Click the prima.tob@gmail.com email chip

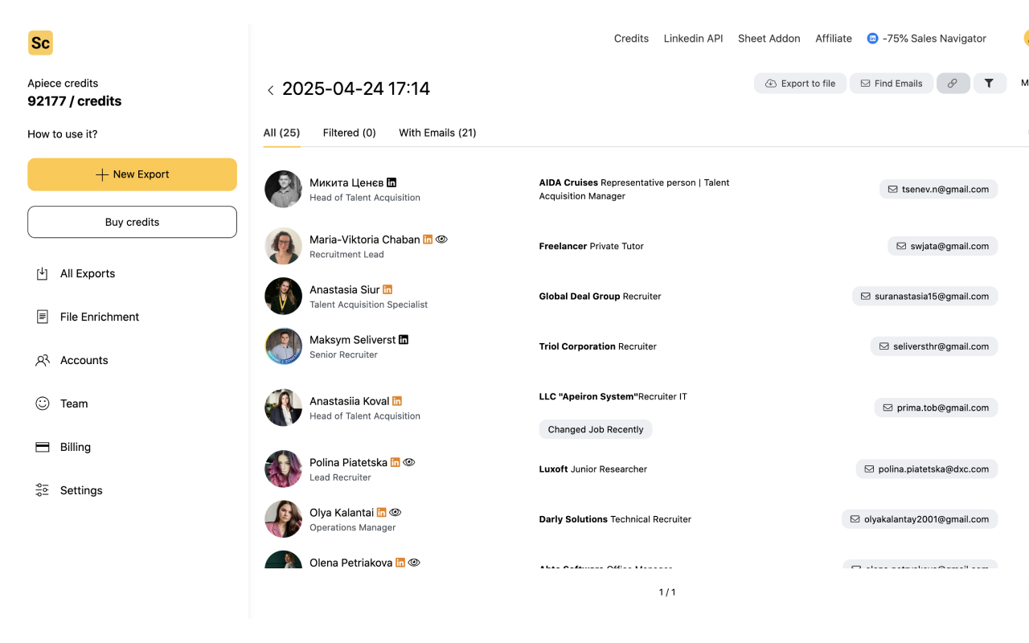(936, 408)
